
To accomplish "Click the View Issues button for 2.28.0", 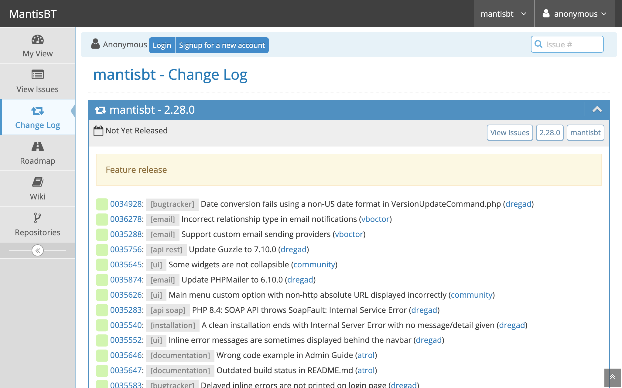I will point(510,133).
